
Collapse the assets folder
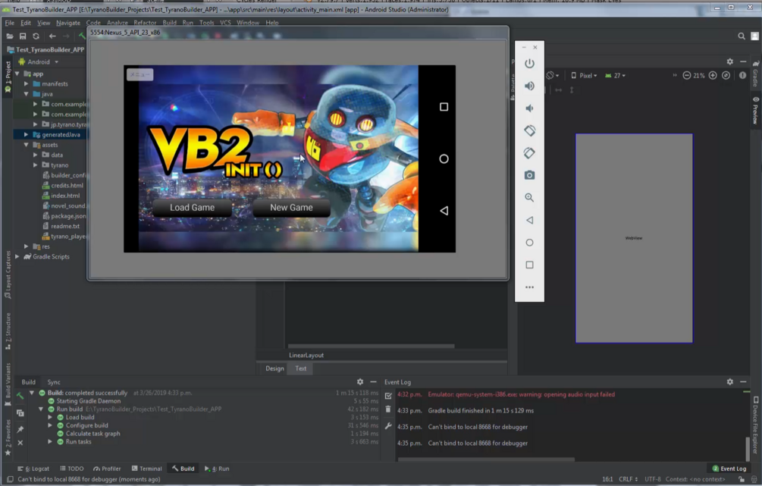point(27,145)
